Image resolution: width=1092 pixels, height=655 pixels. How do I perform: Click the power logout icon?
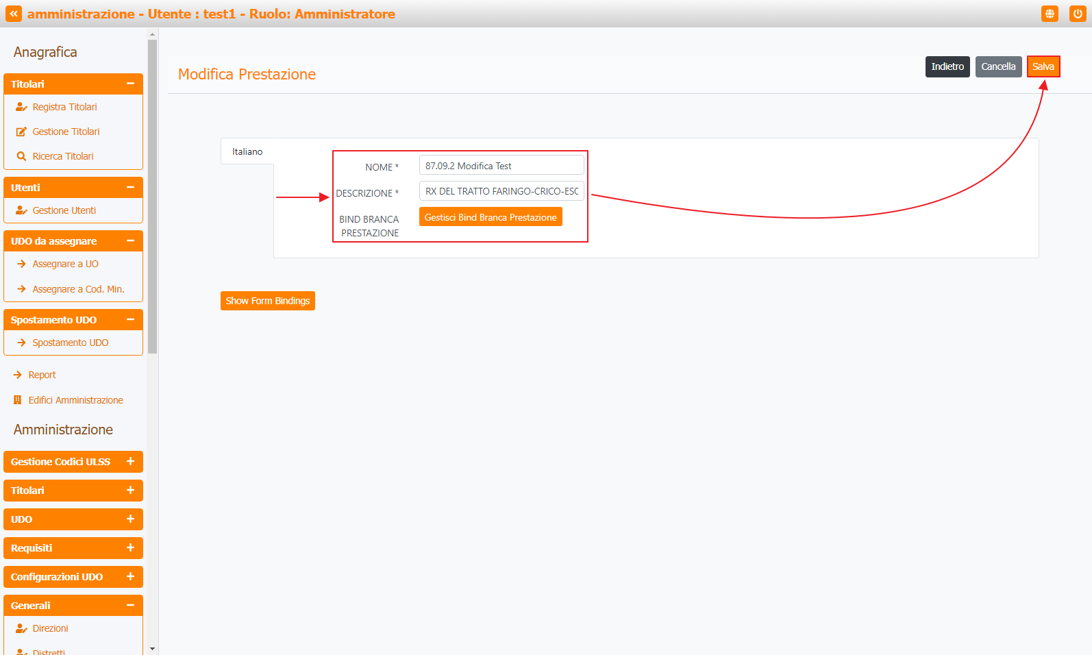pos(1078,14)
